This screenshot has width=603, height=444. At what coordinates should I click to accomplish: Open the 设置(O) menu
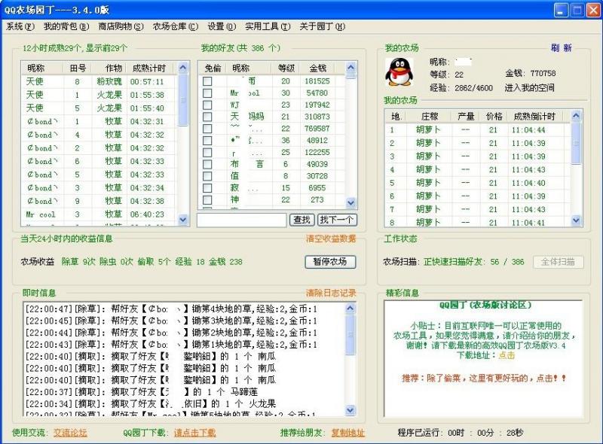222,26
